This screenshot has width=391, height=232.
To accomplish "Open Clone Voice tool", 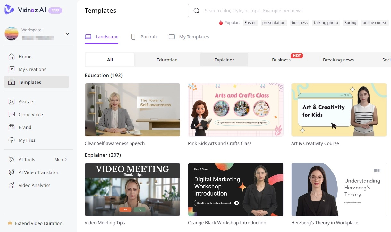I will pyautogui.click(x=30, y=115).
